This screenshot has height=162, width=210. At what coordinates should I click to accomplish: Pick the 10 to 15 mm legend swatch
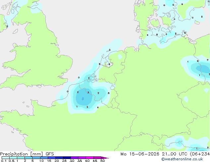[x=44, y=158]
